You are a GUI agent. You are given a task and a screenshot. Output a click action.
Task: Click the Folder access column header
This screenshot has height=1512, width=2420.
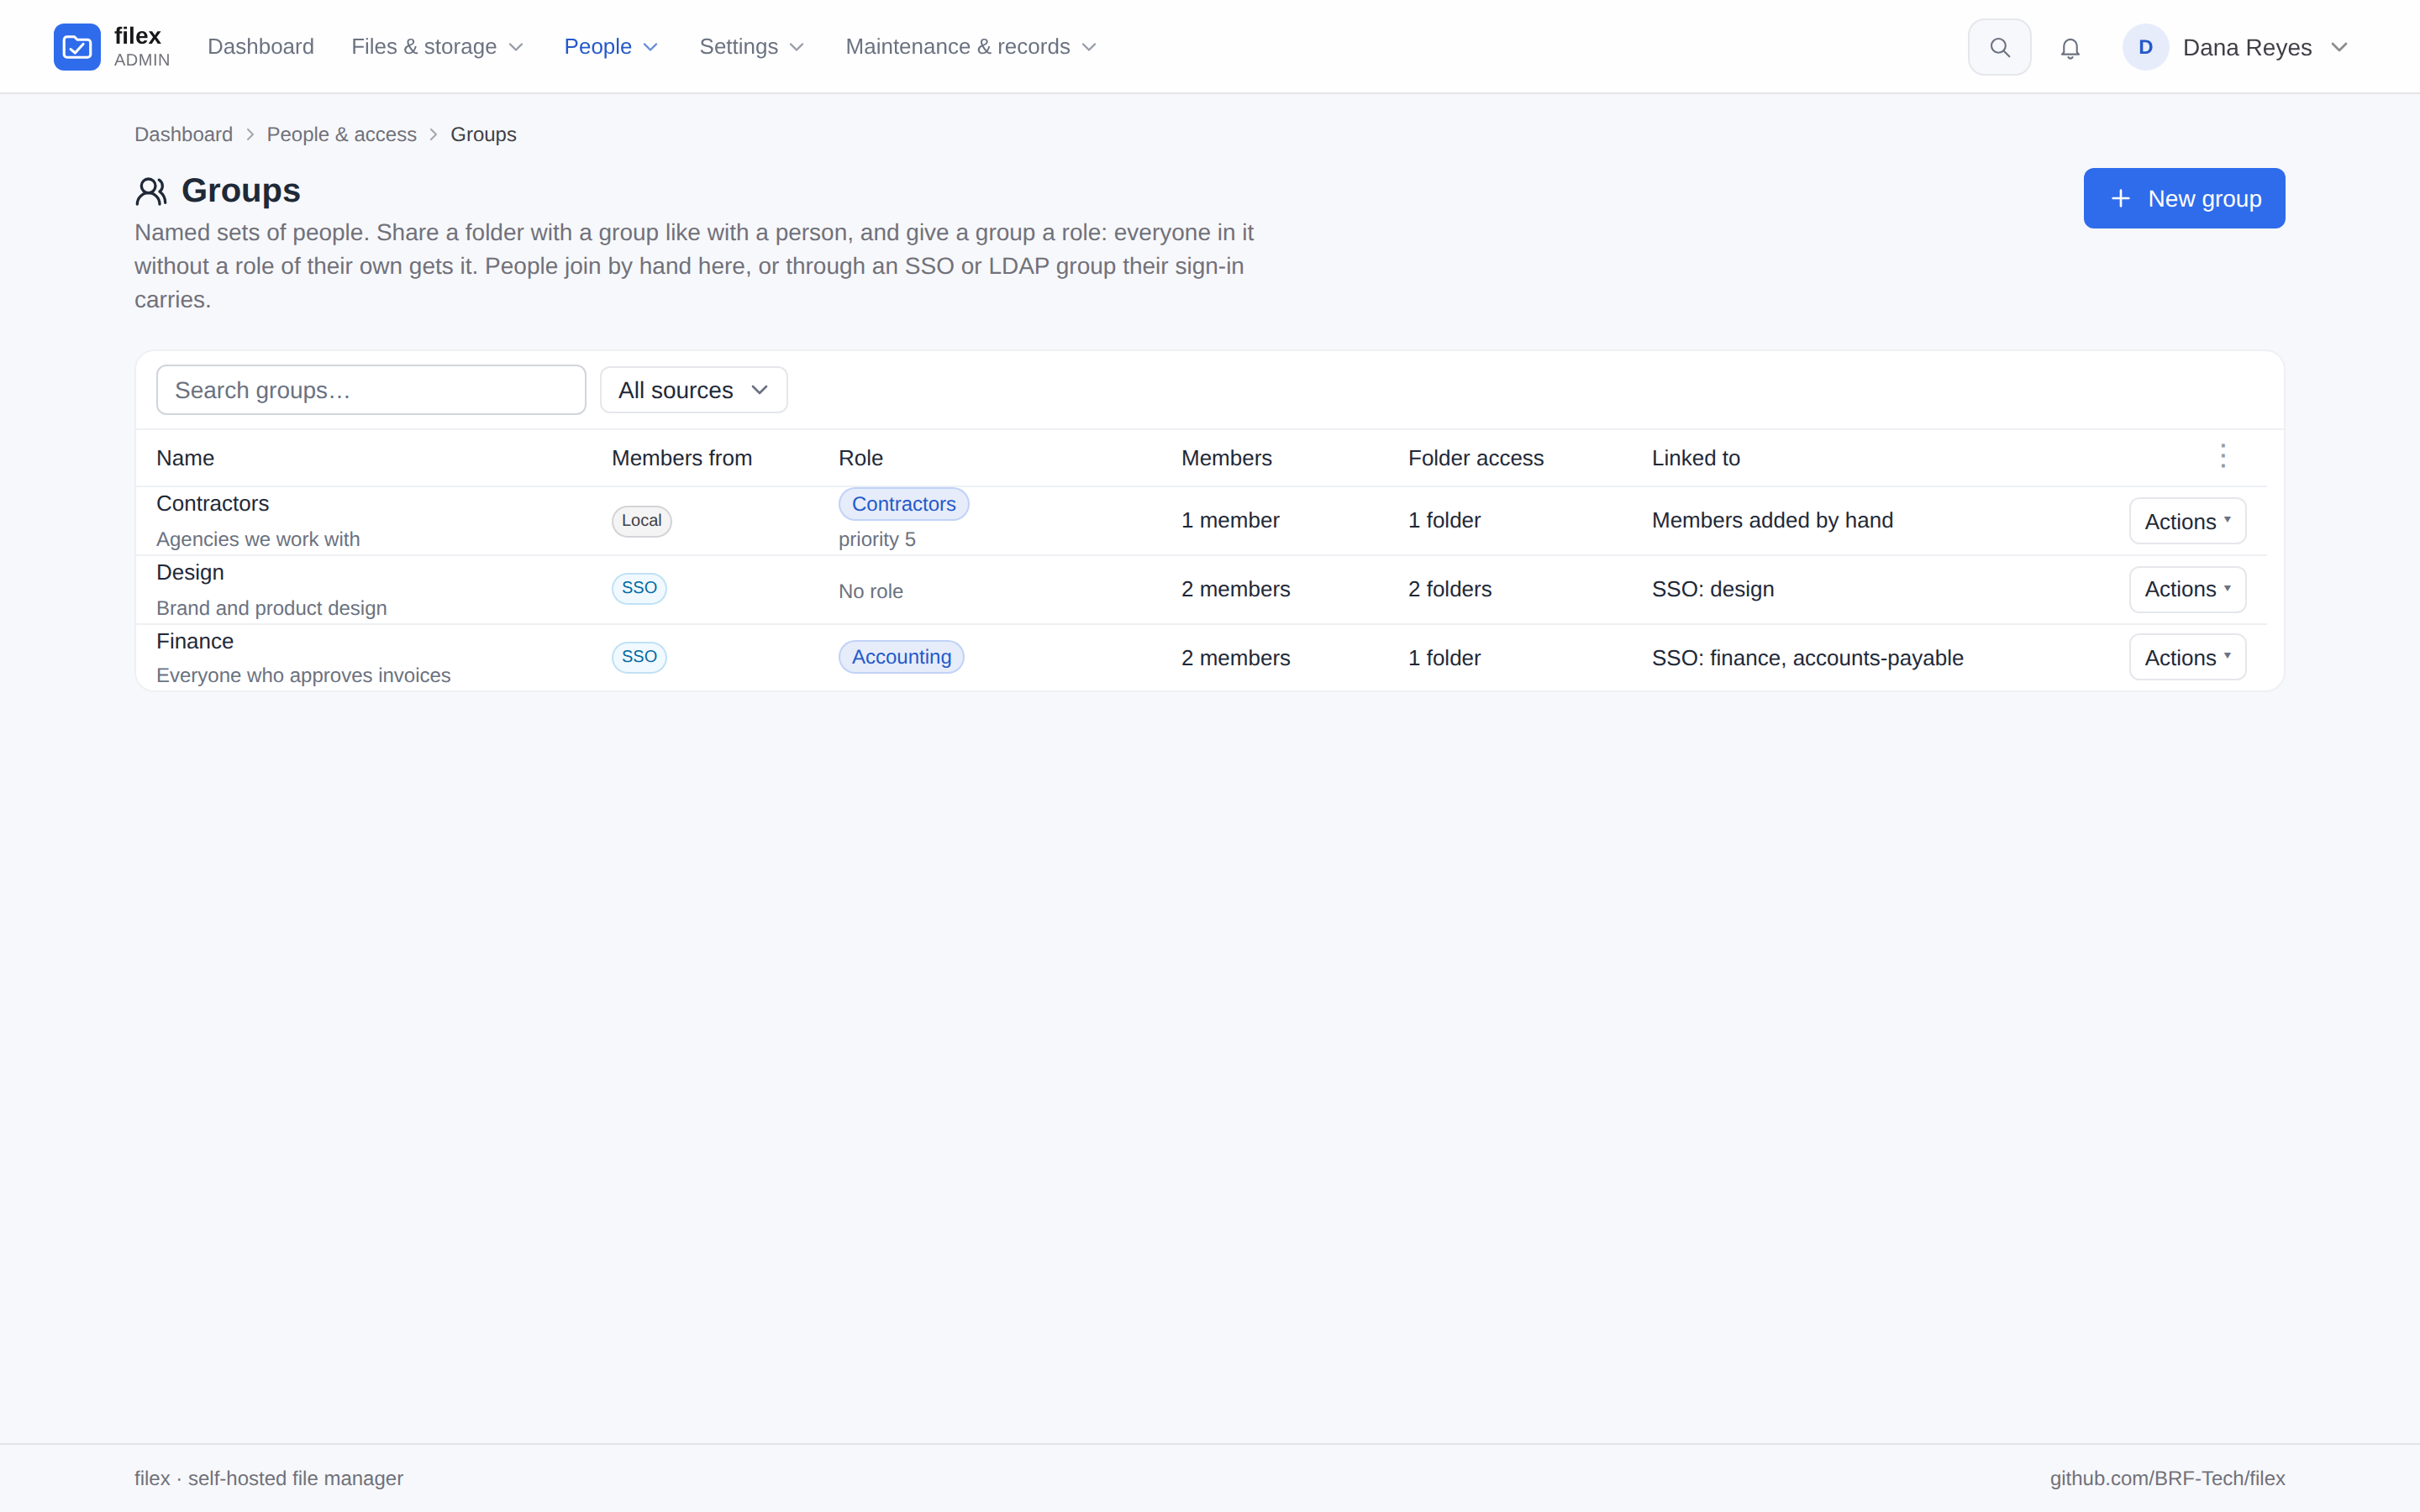1476,458
